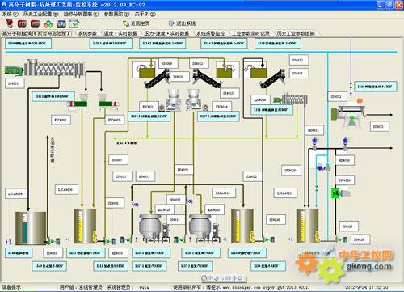Click the green pump beside the teal-level tank

pos(53,241)
